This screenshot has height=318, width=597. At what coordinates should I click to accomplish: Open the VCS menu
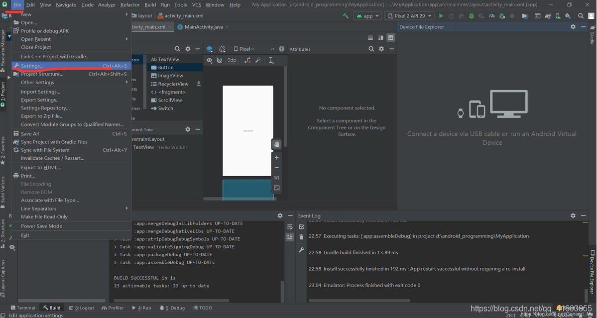pos(197,4)
